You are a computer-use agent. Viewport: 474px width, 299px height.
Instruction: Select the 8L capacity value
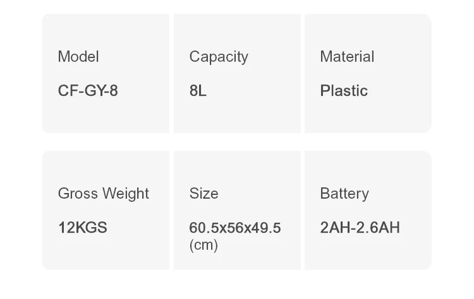198,91
